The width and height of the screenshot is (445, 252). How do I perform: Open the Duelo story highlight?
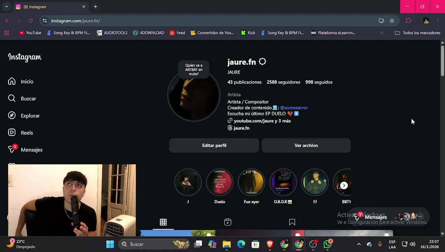point(220,182)
